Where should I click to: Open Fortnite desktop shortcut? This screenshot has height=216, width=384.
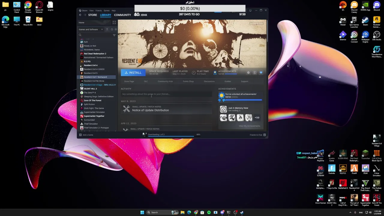click(x=331, y=170)
